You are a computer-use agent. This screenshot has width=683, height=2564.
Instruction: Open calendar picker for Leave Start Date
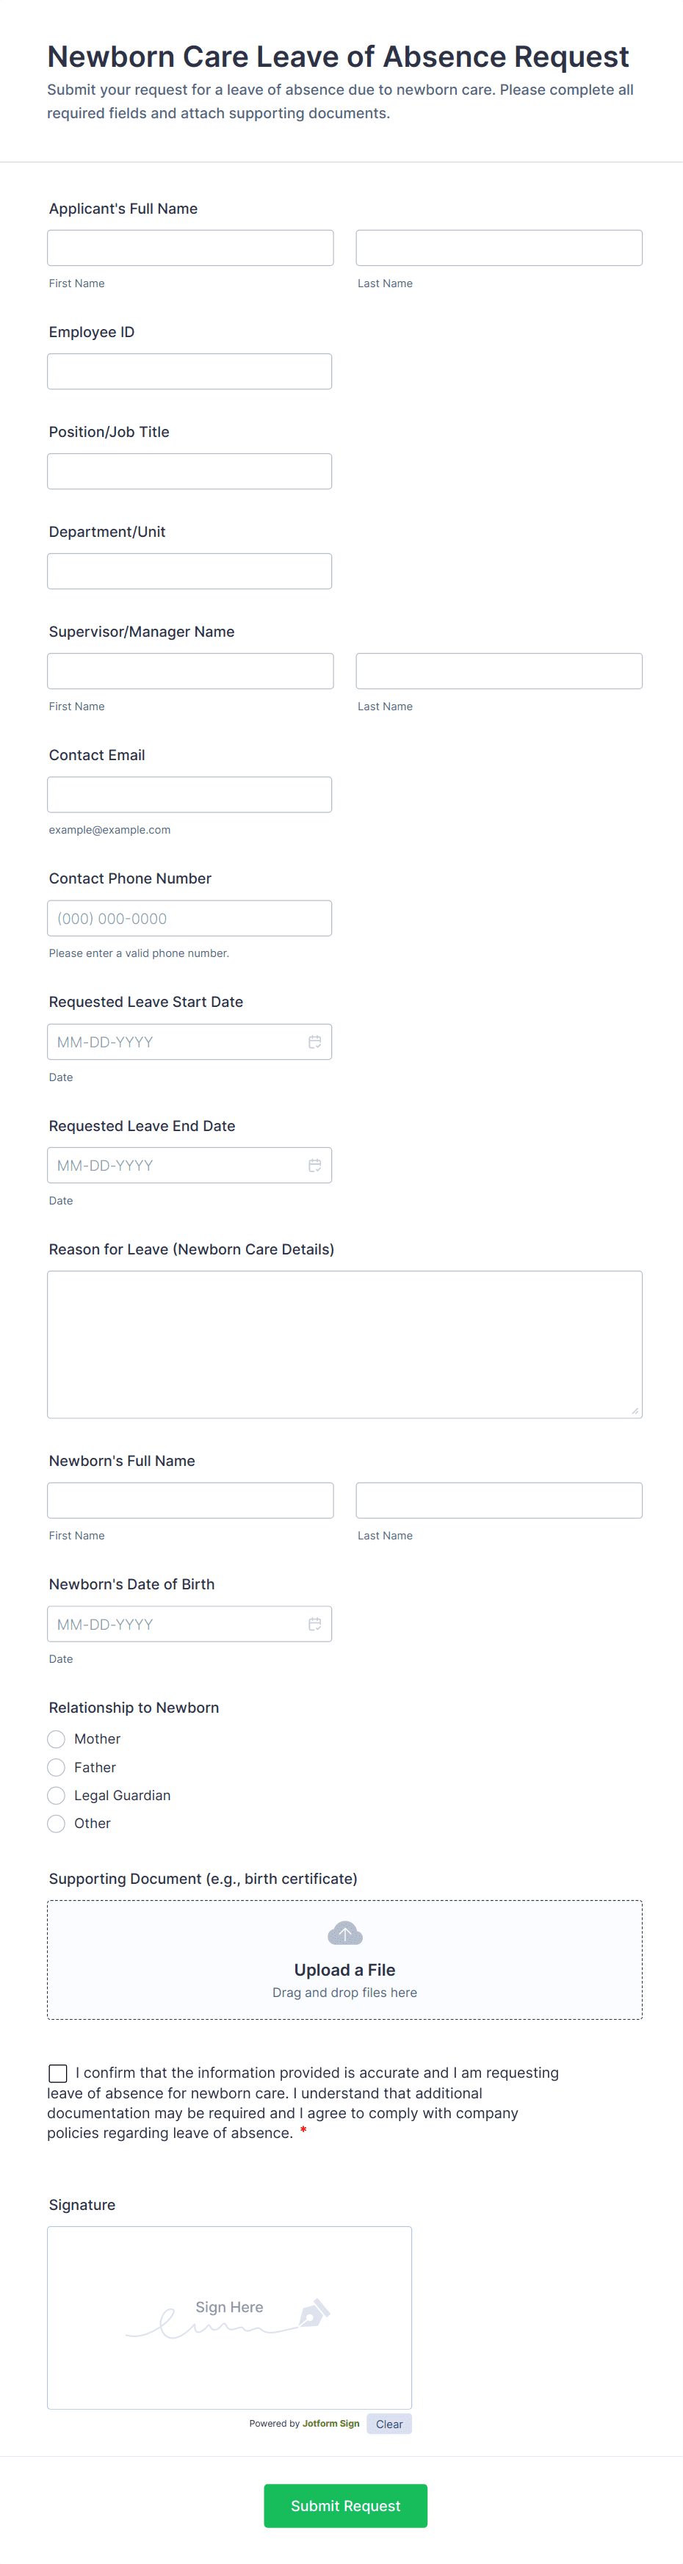314,1042
